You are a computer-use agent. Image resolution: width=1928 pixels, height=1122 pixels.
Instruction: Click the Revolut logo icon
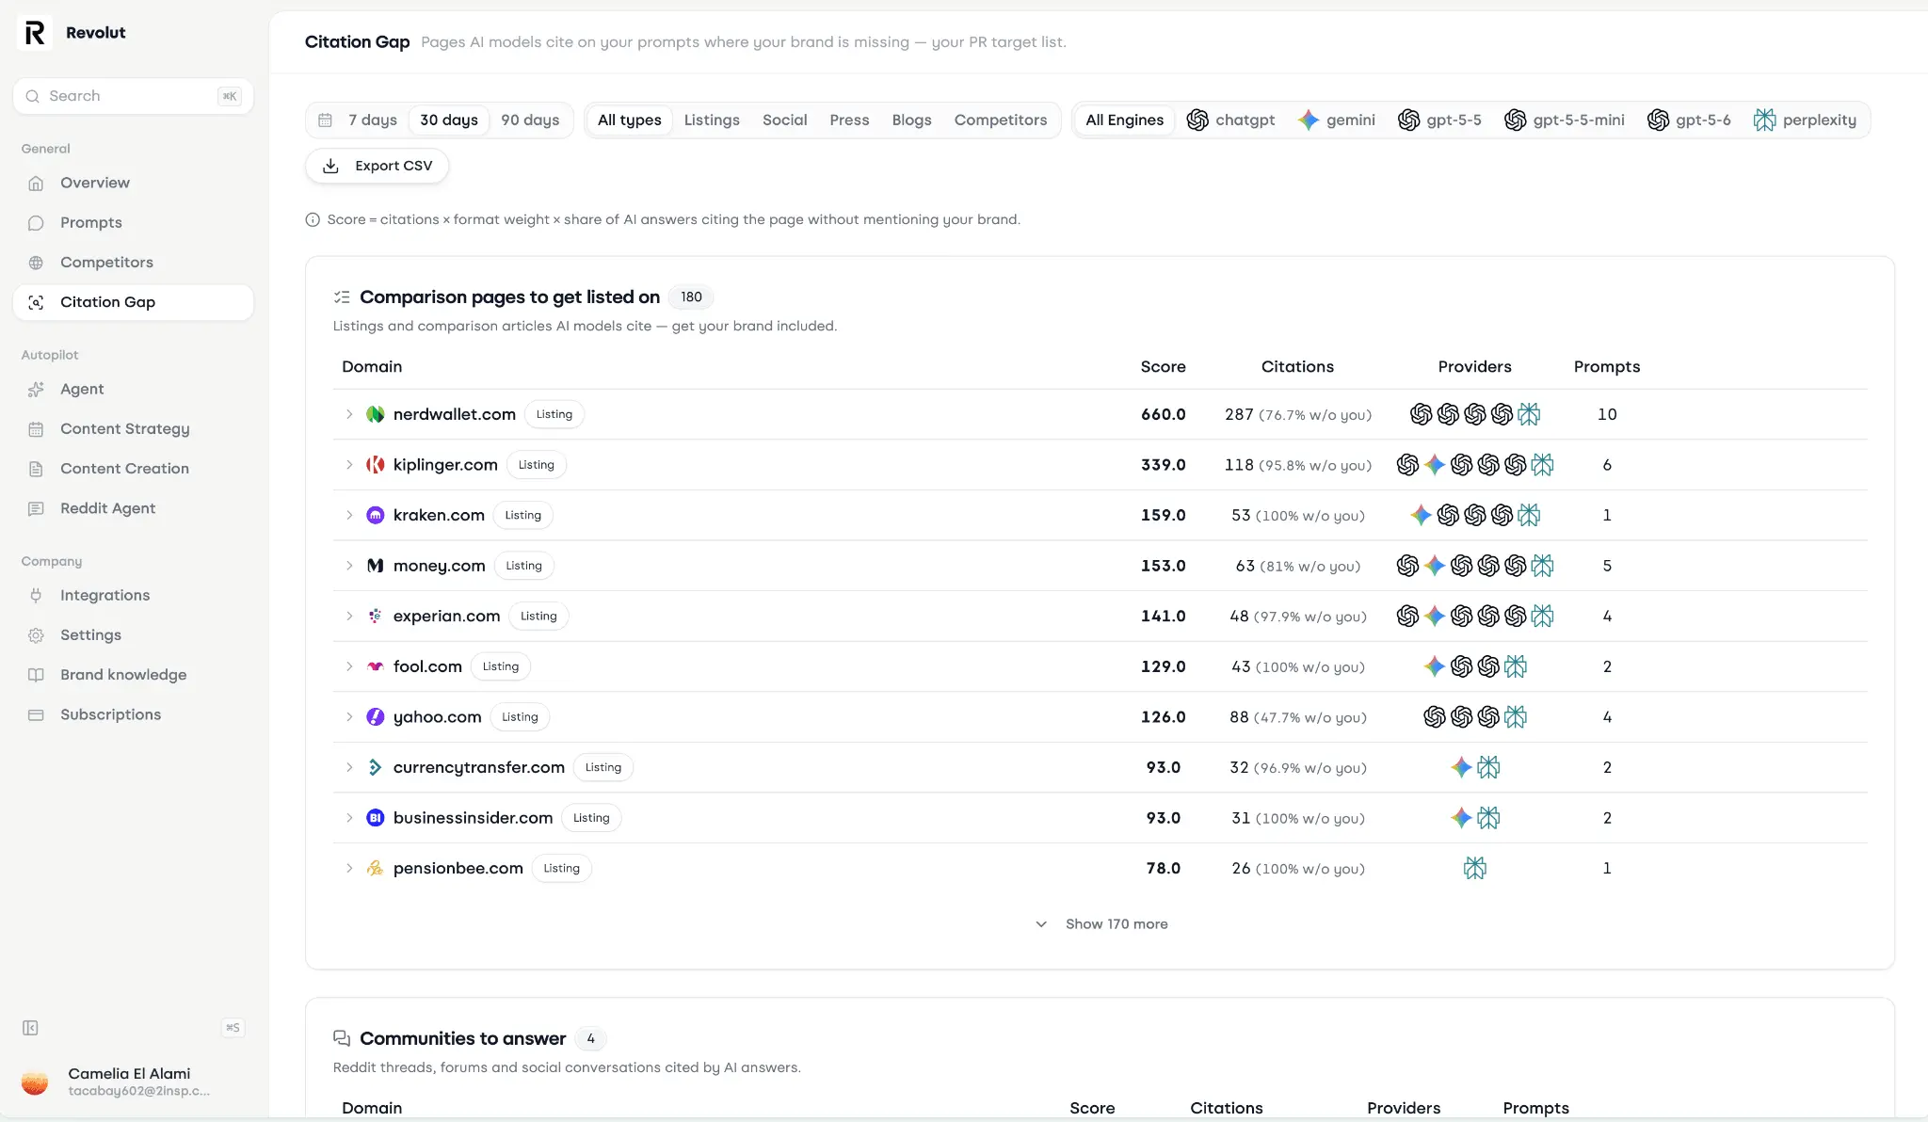tap(35, 33)
